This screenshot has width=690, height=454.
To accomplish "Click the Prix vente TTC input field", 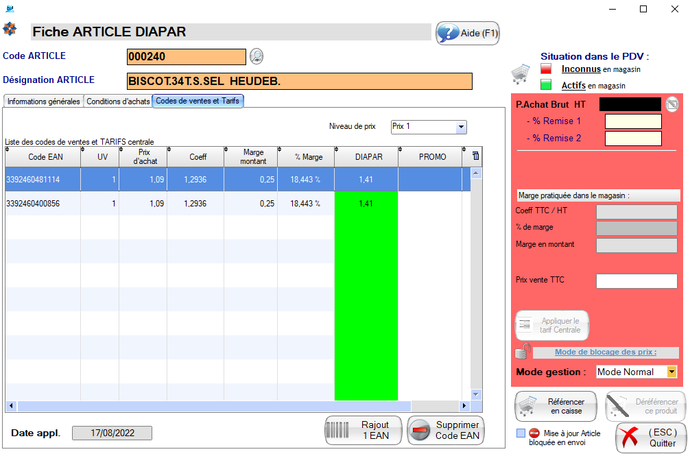I will [636, 280].
